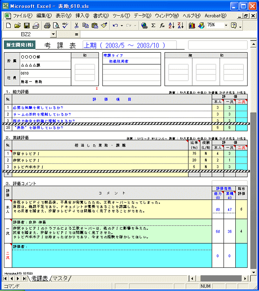Viewport: 259px width, 291px height.
Task: Select the 考課表 sheet tab
Action: point(39,278)
